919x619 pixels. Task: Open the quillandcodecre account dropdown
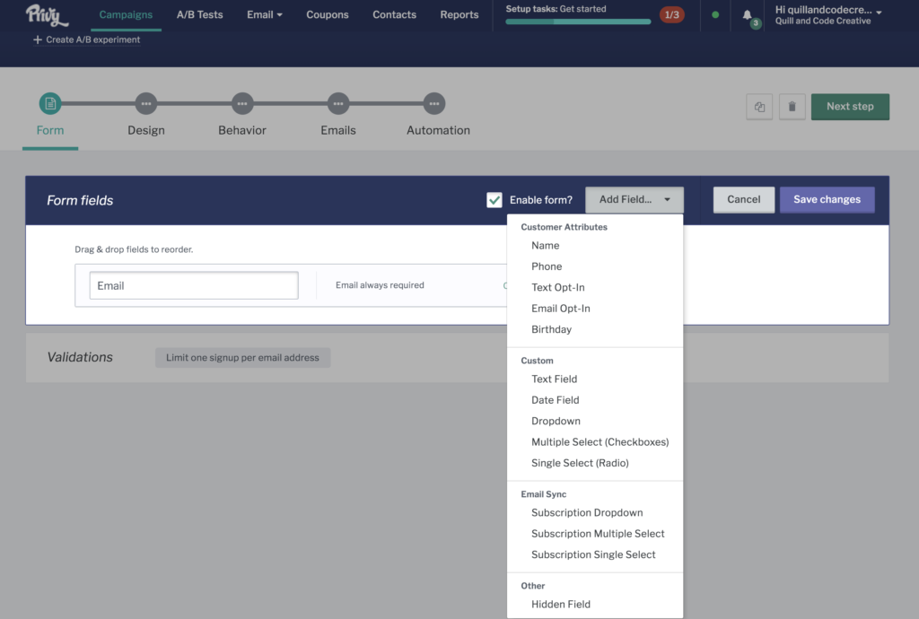tap(828, 14)
